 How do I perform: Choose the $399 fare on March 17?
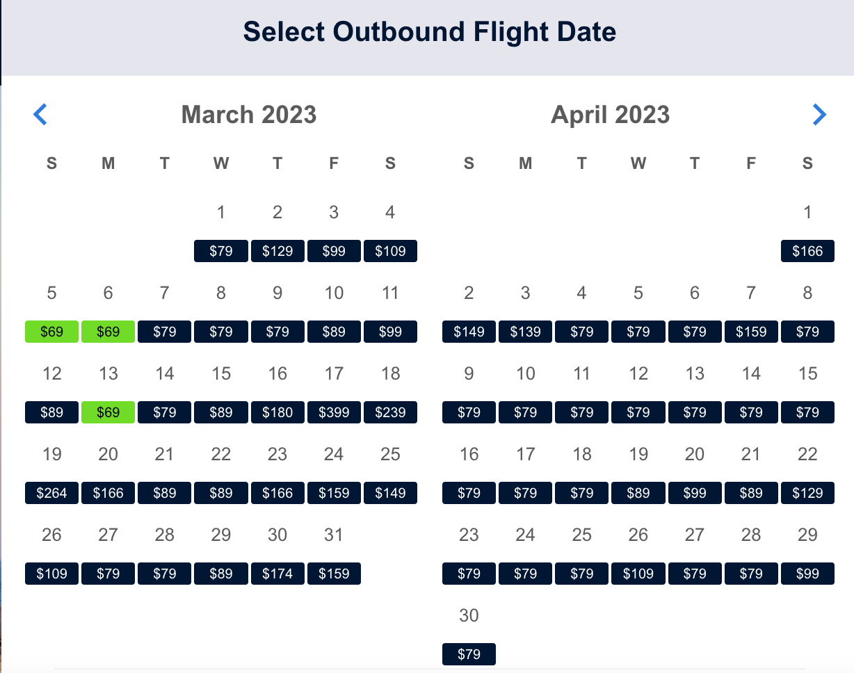334,412
